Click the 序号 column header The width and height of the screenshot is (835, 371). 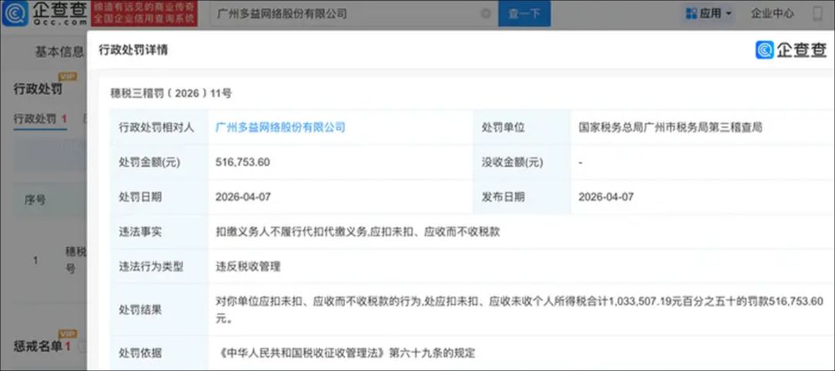pyautogui.click(x=35, y=200)
